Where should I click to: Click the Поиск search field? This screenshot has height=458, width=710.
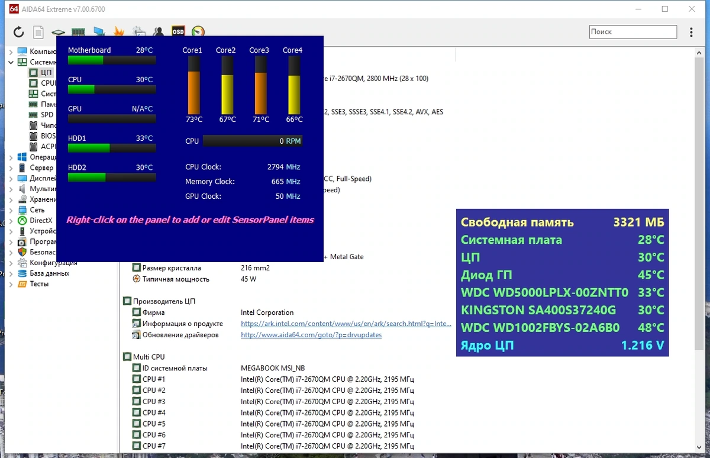632,32
